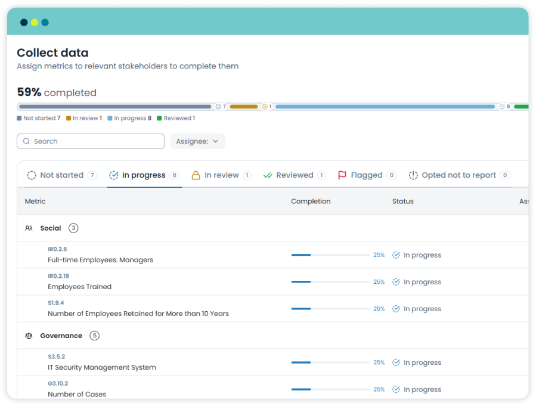
Task: Click status icon for Number of Cases row
Action: [396, 389]
